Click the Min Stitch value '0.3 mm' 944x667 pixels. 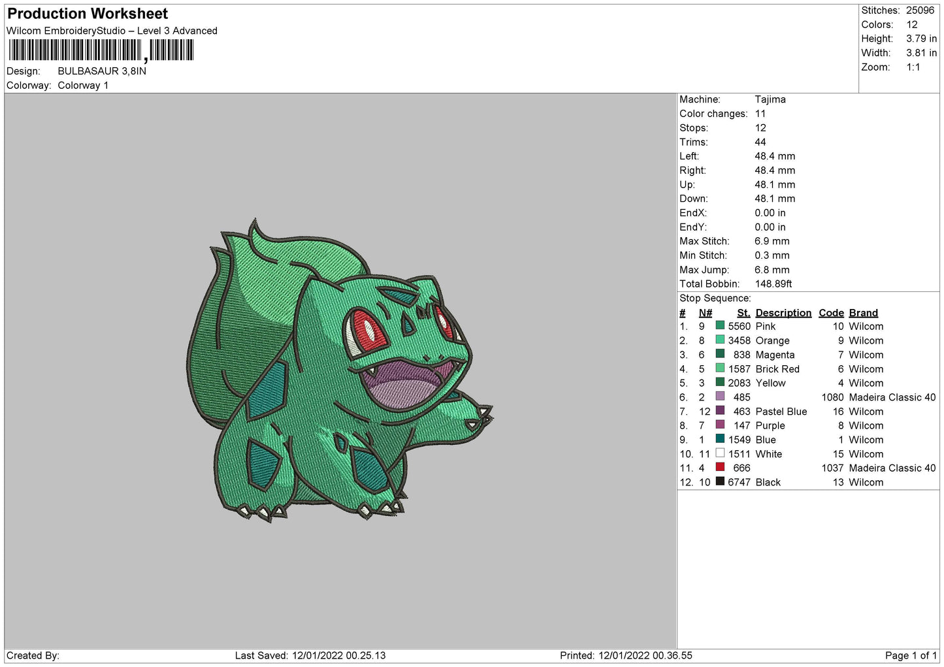772,255
